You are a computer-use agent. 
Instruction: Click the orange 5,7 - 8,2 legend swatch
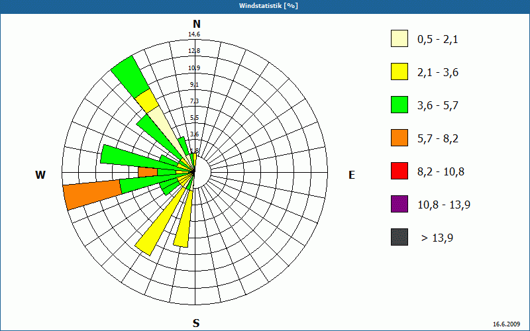pos(399,138)
